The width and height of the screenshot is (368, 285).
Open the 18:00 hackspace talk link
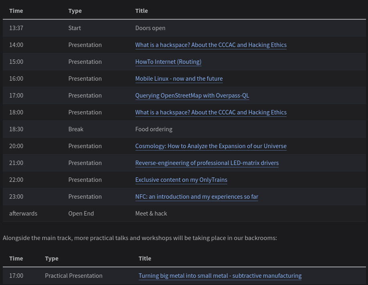tap(211, 112)
